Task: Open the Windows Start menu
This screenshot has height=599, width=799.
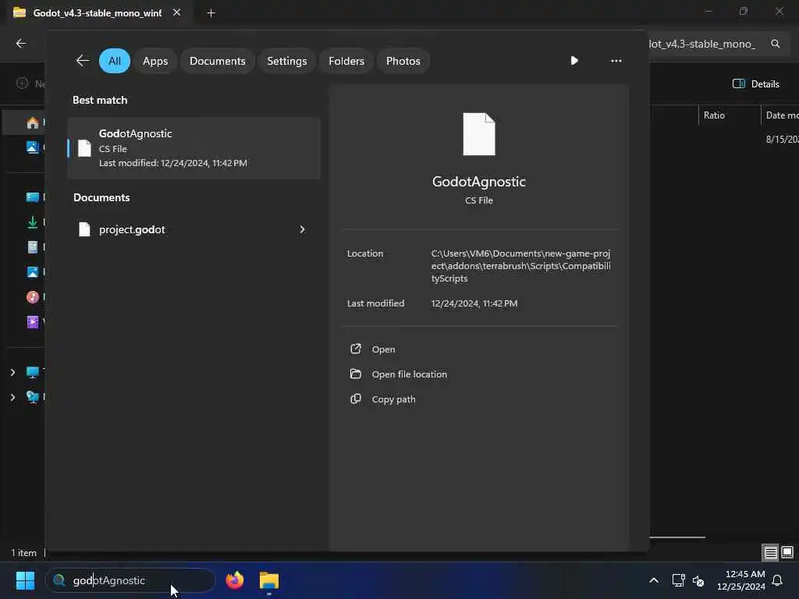Action: pyautogui.click(x=26, y=580)
